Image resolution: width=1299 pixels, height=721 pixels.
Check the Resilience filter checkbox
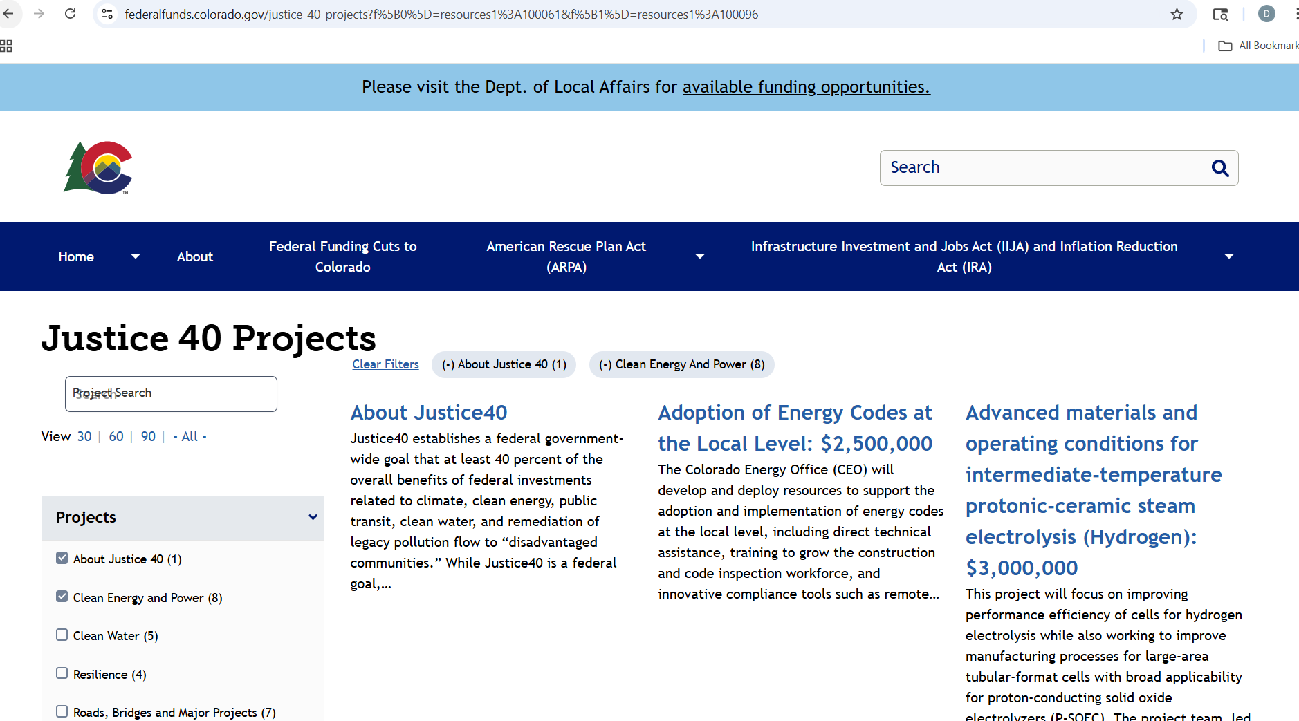pos(62,673)
